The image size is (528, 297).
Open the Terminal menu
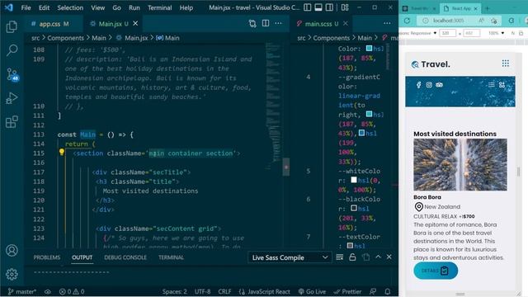(x=159, y=7)
